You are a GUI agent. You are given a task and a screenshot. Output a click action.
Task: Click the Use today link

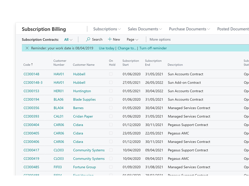click(x=107, y=48)
